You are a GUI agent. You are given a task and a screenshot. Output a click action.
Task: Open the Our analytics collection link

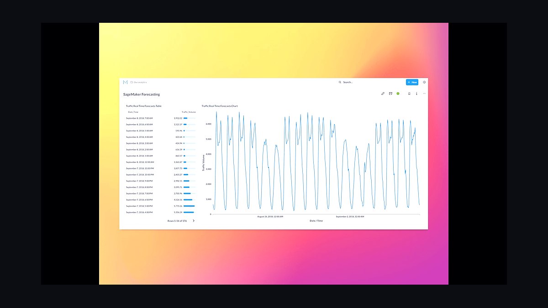139,82
